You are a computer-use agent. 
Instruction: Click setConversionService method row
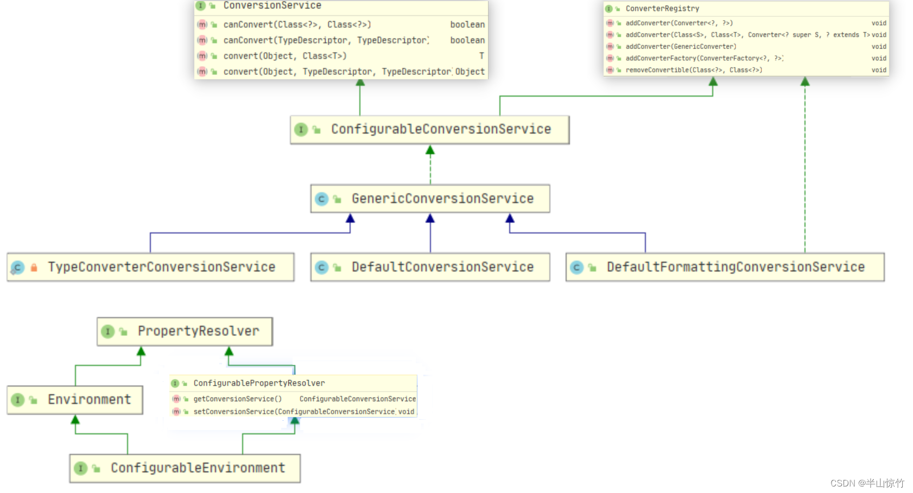(293, 412)
